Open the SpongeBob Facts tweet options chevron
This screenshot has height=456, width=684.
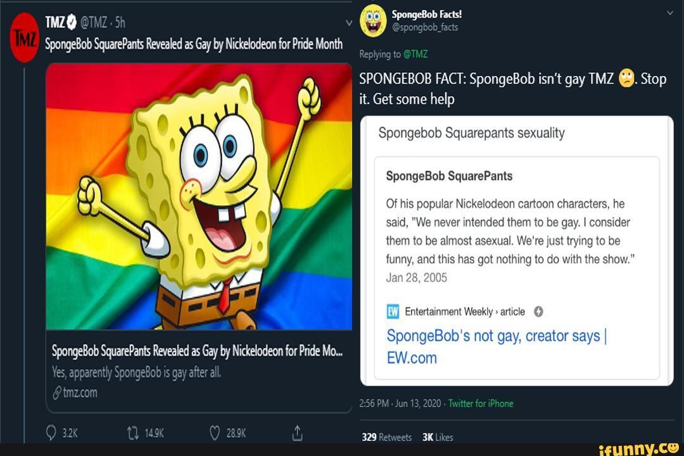pyautogui.click(x=670, y=13)
